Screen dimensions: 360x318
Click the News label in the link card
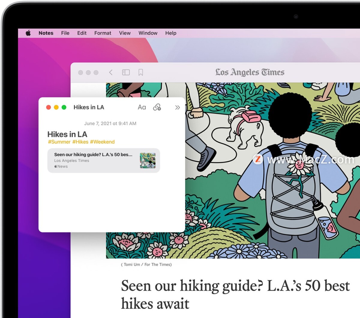[61, 166]
